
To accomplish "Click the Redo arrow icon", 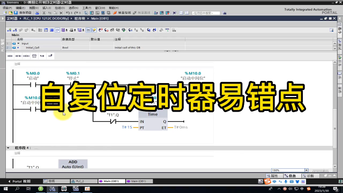I will coord(76,13).
